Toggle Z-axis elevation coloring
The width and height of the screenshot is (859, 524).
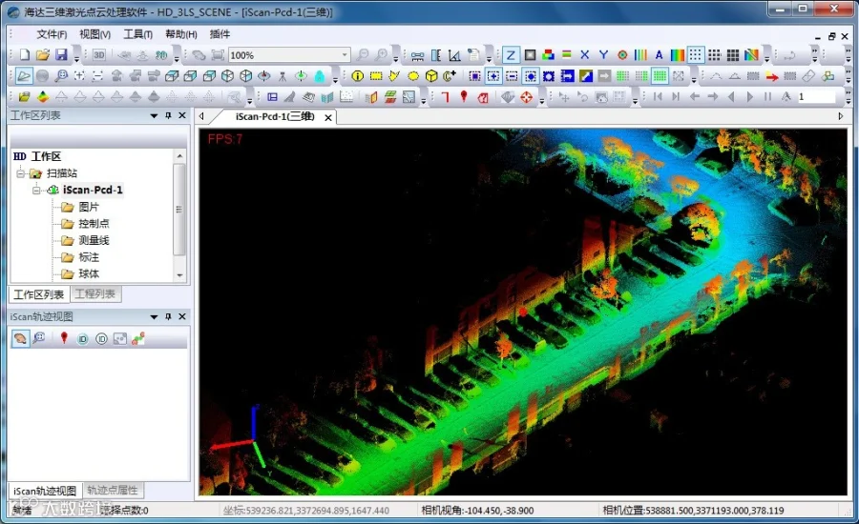point(511,54)
